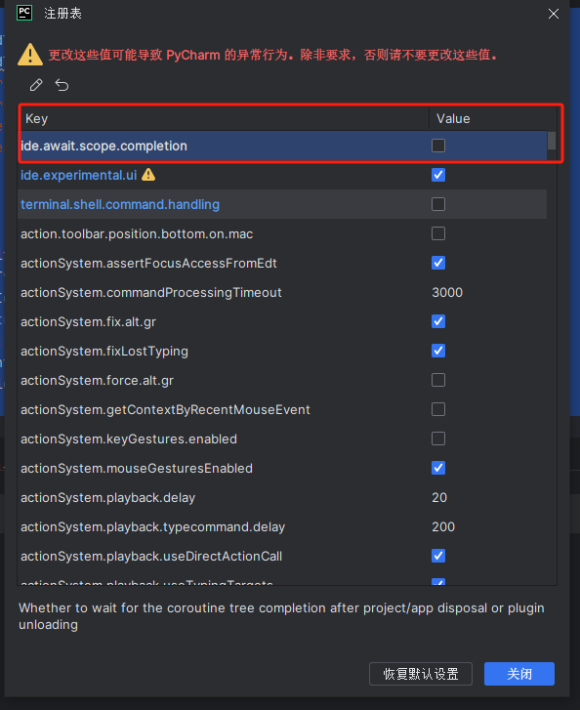Disable actionSystem.mouseGesturesEnabled checkbox
580x710 pixels.
(x=438, y=468)
